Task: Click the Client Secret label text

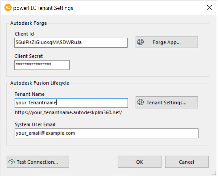Action: [x=29, y=56]
